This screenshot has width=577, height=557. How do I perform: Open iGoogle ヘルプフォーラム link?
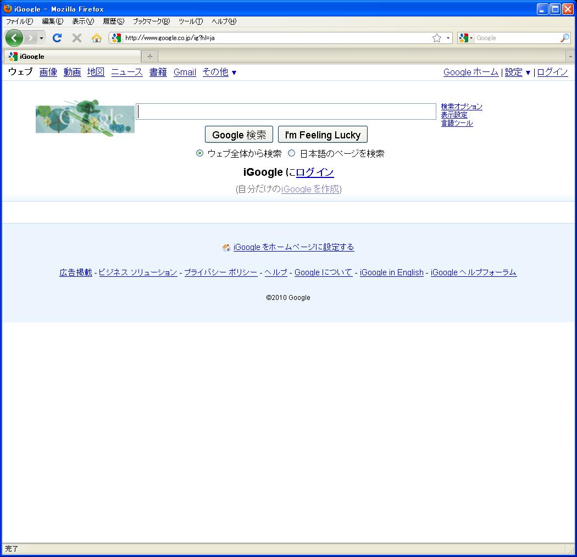pyautogui.click(x=474, y=272)
